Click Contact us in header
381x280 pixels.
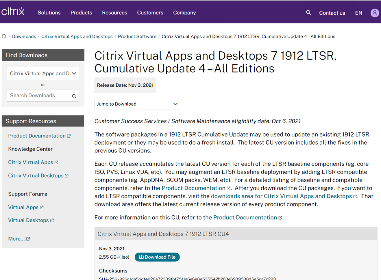point(332,13)
